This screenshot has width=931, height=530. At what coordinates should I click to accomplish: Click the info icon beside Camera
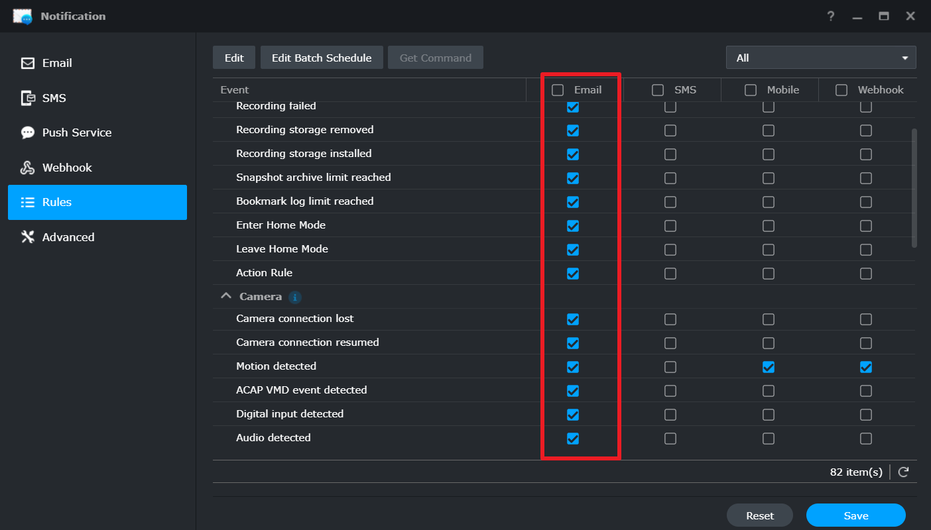point(295,297)
